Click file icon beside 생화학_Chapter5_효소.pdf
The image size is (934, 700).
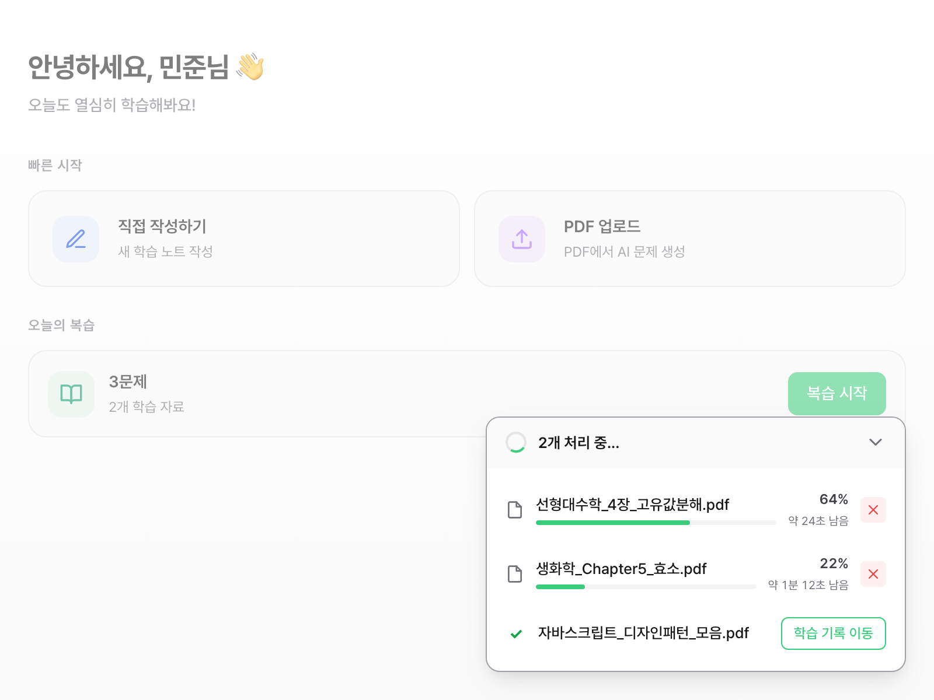515,574
